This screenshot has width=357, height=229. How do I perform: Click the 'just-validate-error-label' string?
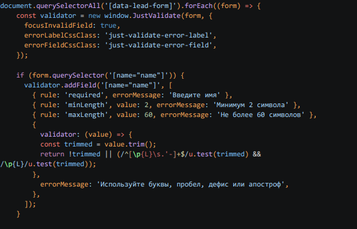pyautogui.click(x=158, y=35)
